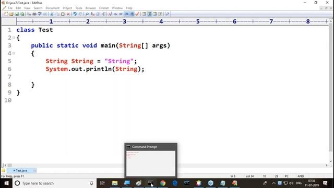Click the println statement on line 6
This screenshot has width=334, height=188.
tap(95, 69)
